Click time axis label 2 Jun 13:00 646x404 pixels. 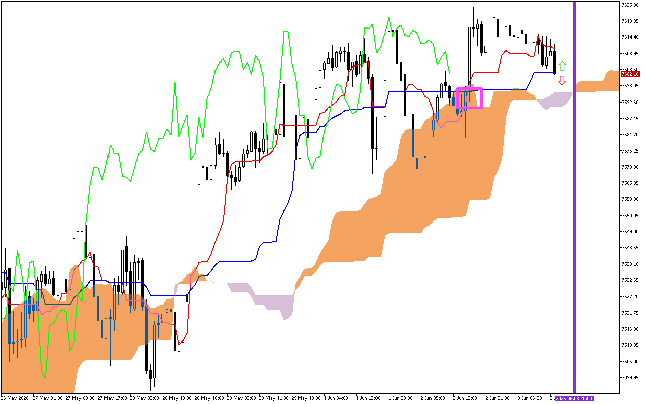click(x=466, y=398)
